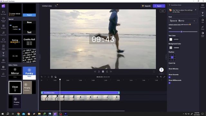Open Chrome from the Windows taskbar
206x116 pixels.
18,114
